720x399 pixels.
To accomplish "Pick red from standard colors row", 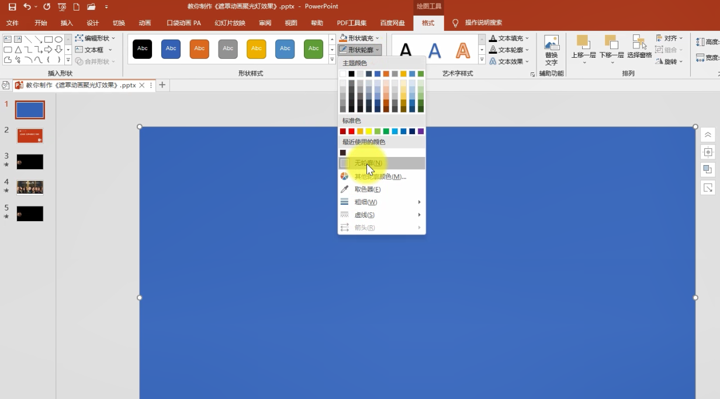I will tap(351, 131).
